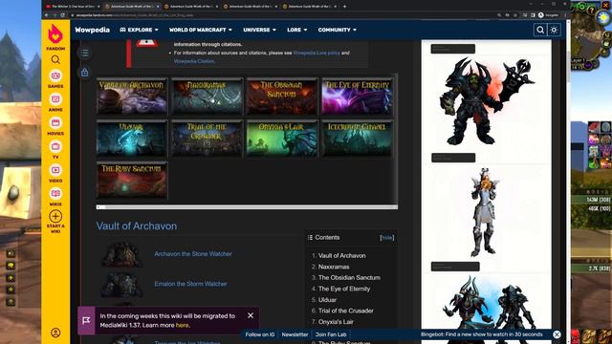Jump to Naxxramas in Contents
Viewport: 612px width, 344px height.
pos(334,267)
